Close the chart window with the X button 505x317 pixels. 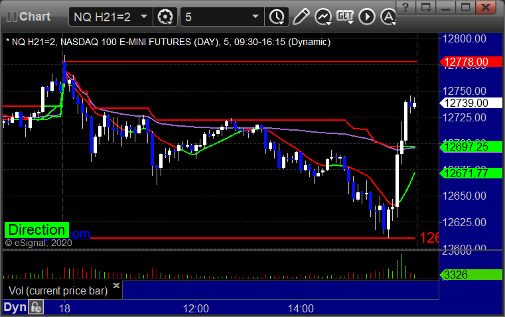(x=486, y=7)
